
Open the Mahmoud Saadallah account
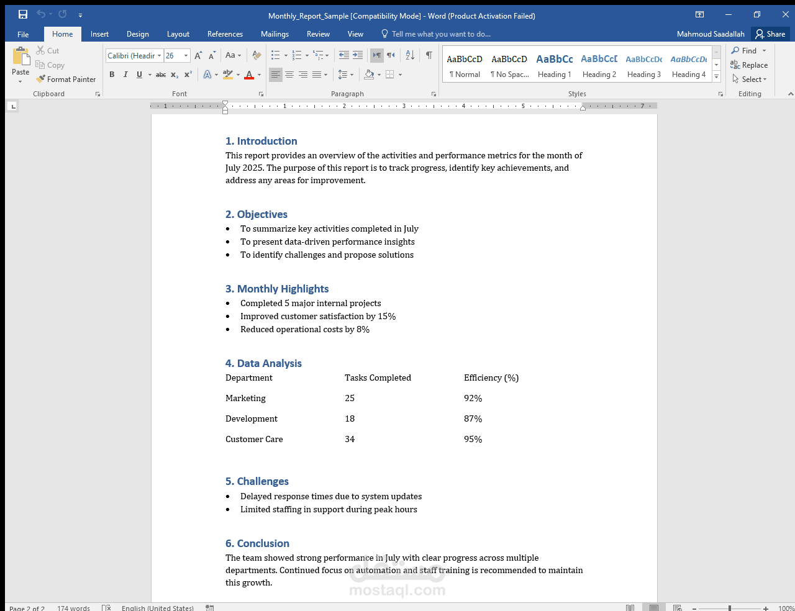pyautogui.click(x=711, y=34)
